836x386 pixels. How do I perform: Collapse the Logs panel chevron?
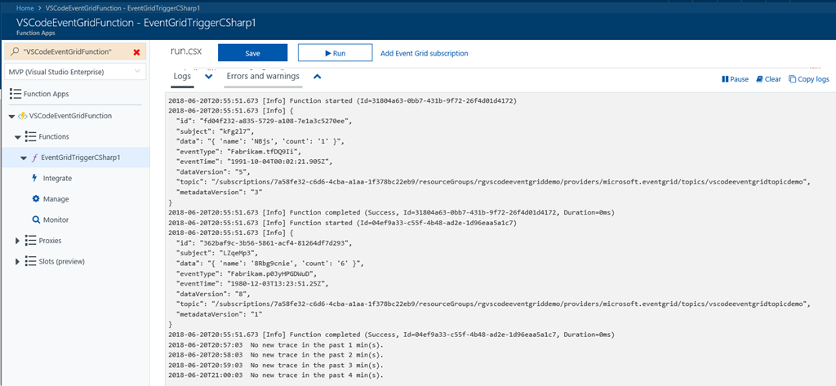point(208,77)
